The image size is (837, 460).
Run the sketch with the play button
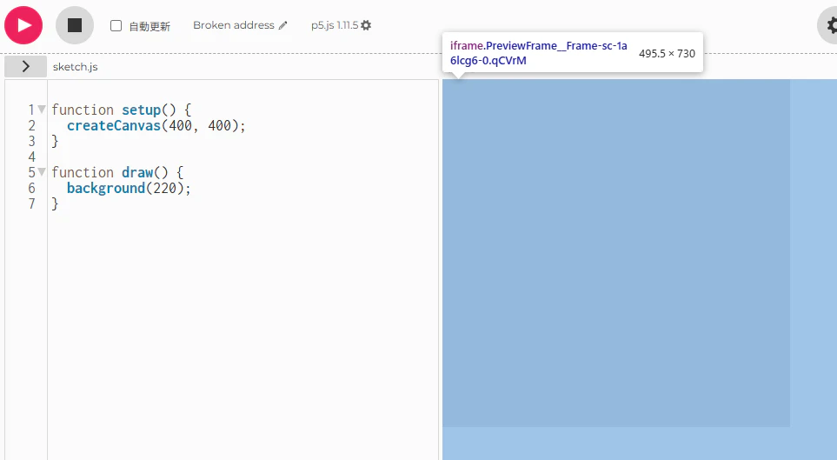(23, 25)
